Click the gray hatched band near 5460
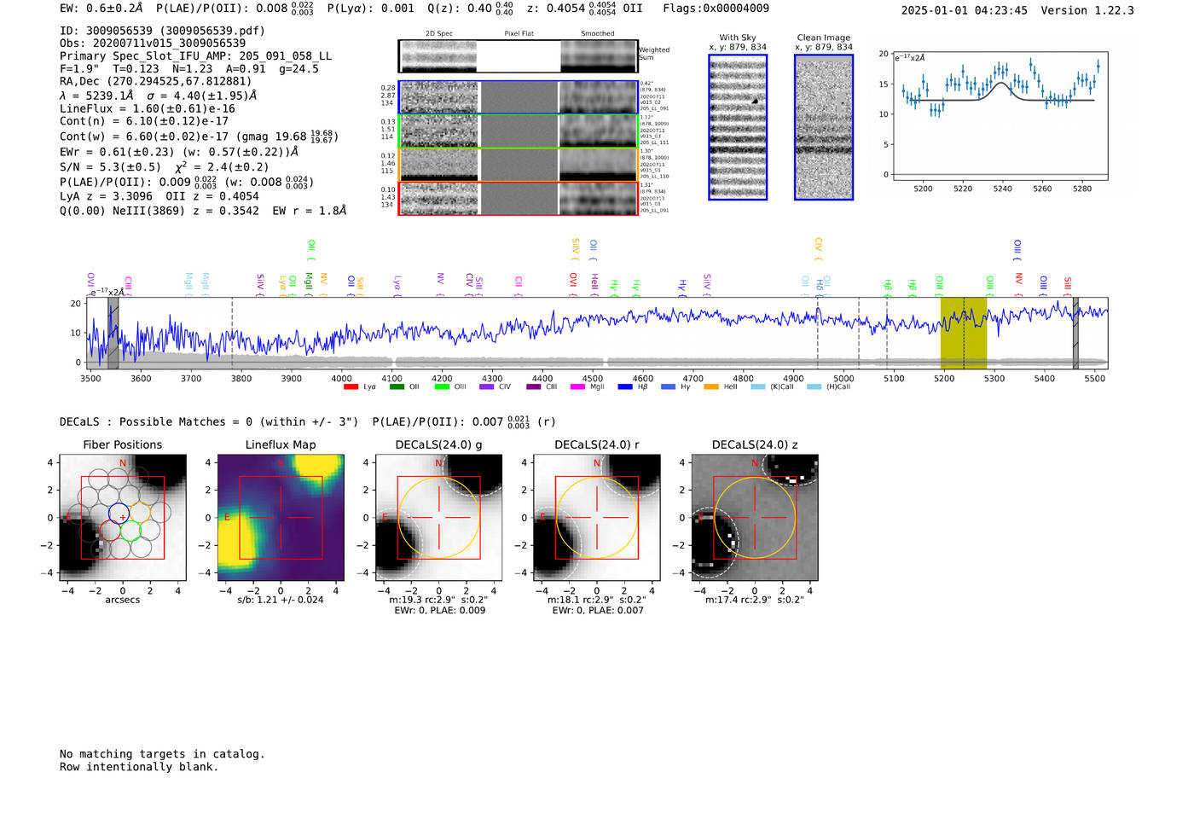The height and width of the screenshot is (813, 1194). tap(1075, 333)
